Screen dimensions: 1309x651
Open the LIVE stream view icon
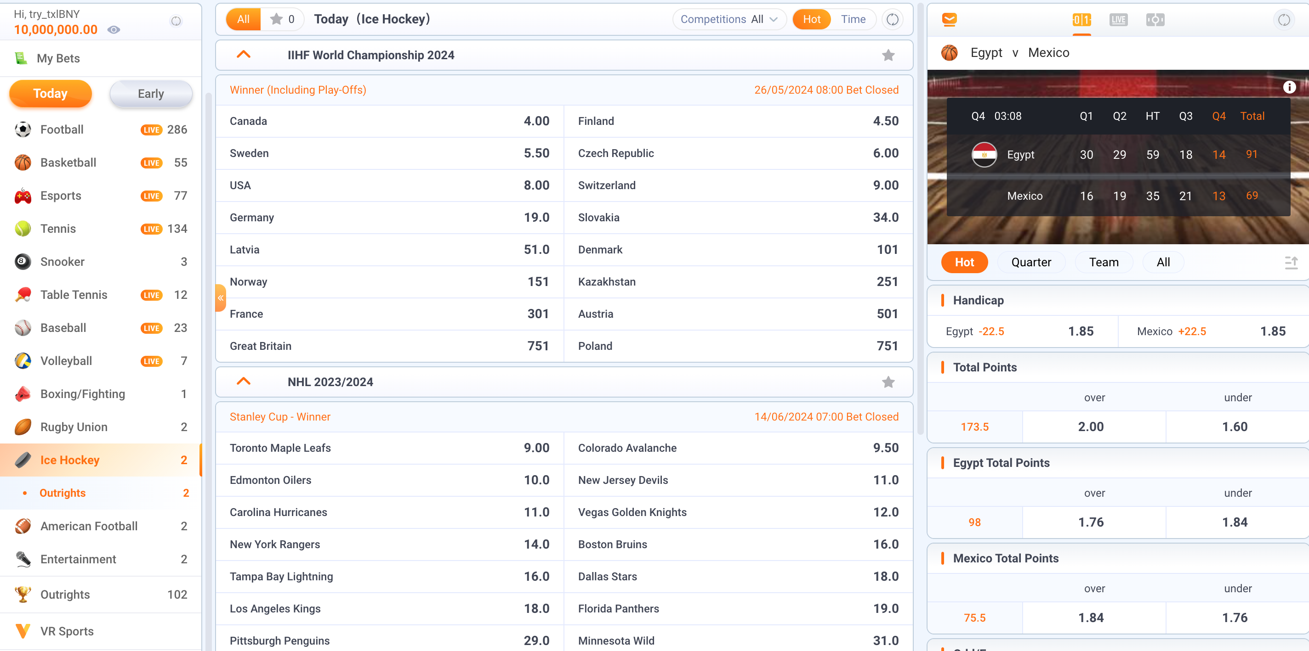pos(1118,20)
